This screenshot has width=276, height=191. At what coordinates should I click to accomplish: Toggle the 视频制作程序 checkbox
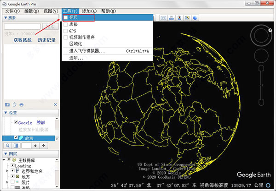65,38
